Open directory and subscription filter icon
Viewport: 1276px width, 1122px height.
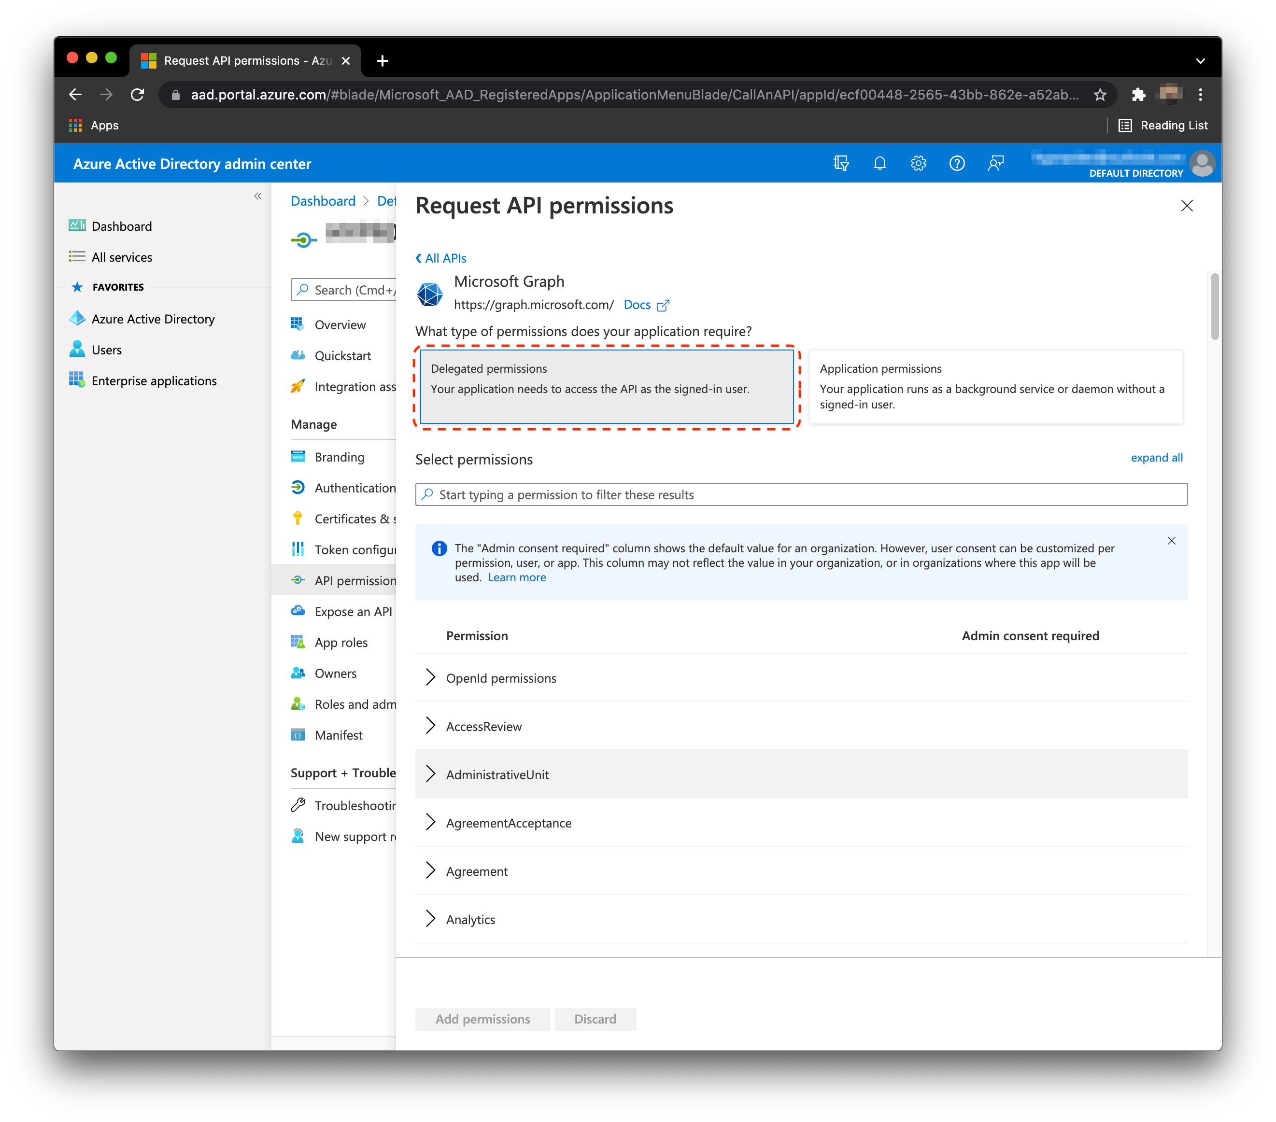click(x=841, y=164)
